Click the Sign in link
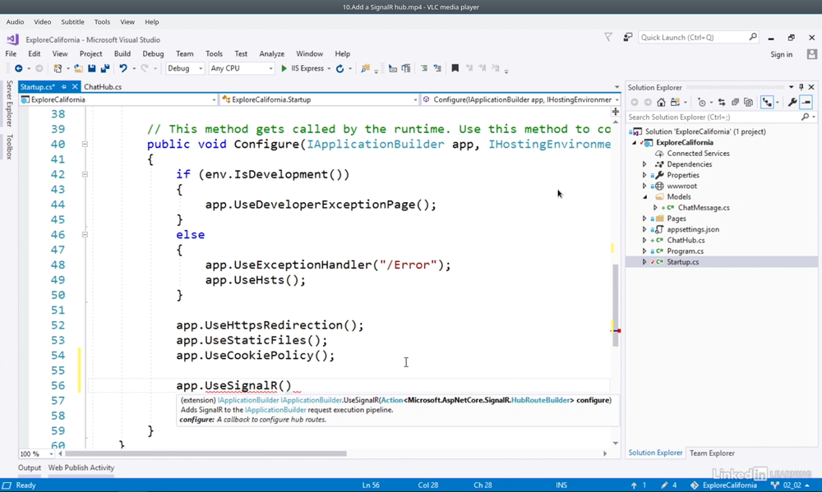Image resolution: width=822 pixels, height=492 pixels. pos(781,54)
